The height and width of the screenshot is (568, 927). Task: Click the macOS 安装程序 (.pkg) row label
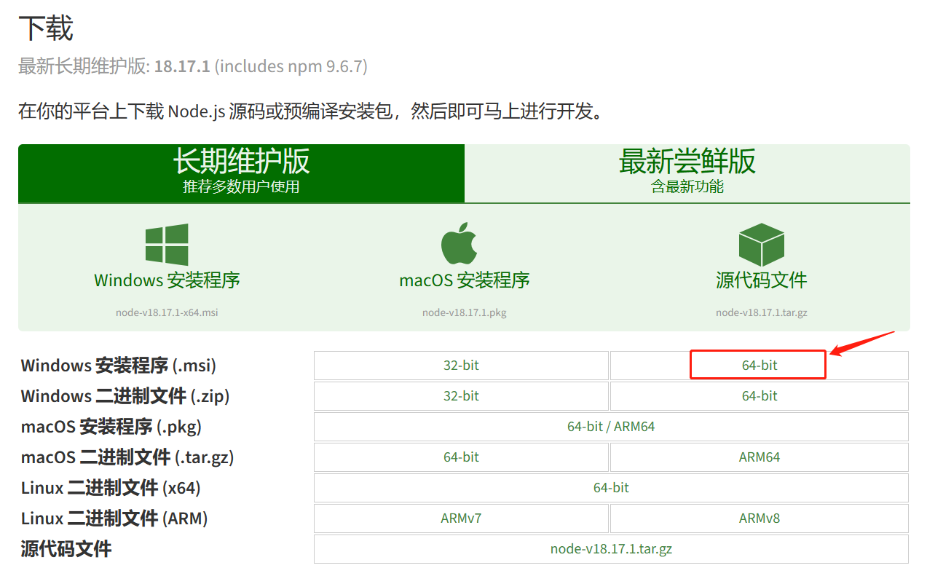pos(111,427)
